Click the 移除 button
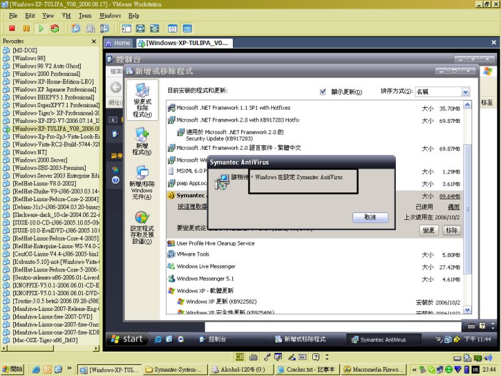 click(x=452, y=230)
